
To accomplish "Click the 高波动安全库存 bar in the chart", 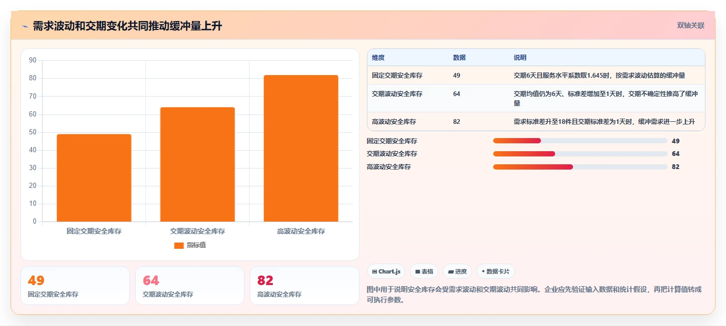I will point(301,148).
